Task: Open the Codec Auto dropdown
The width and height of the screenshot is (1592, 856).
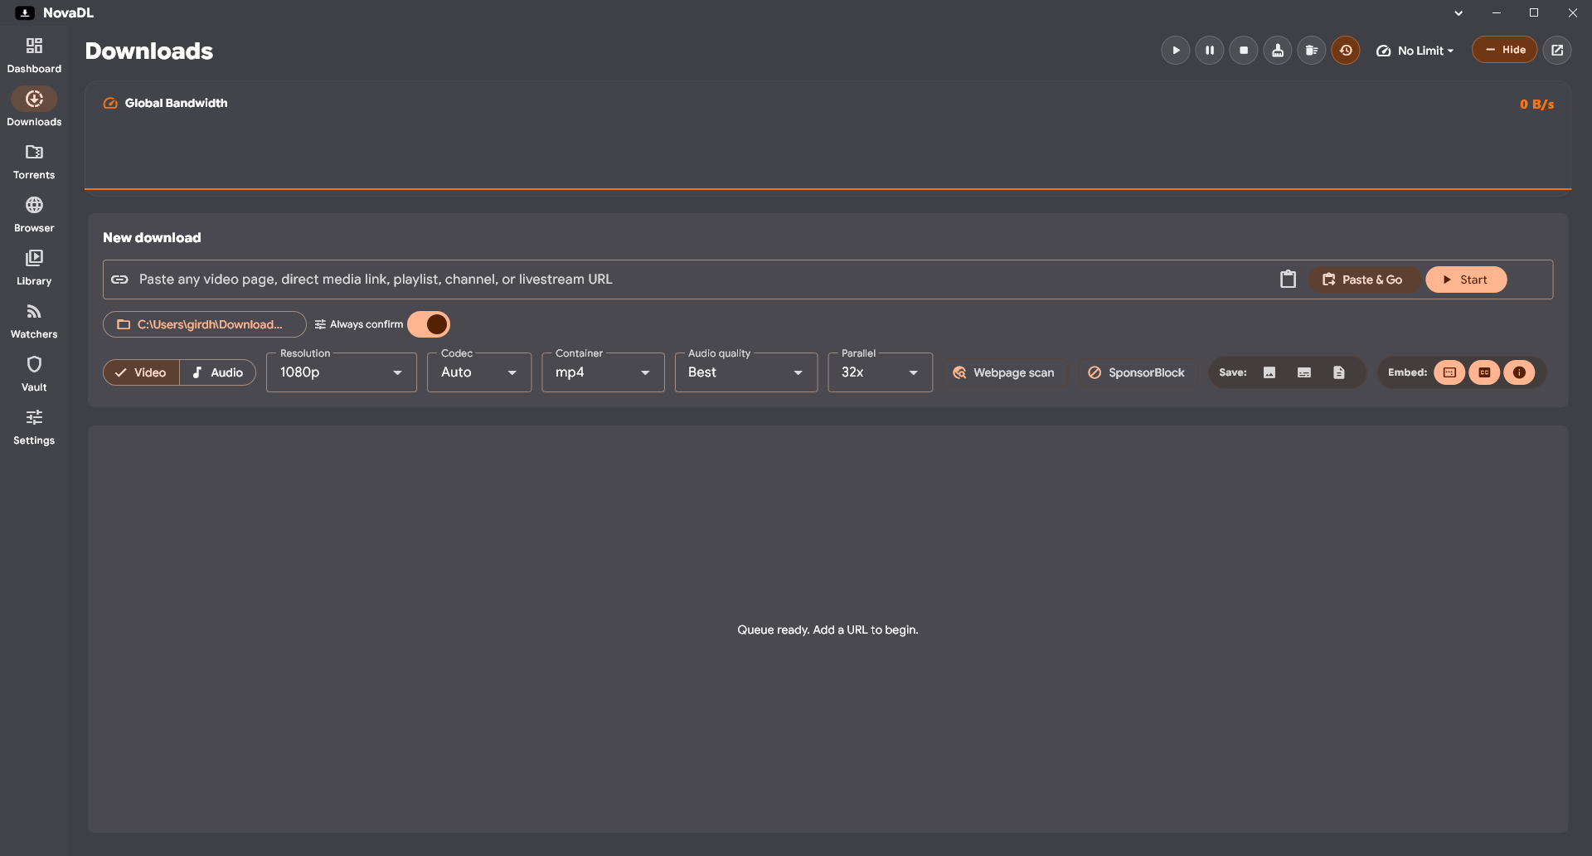Action: point(479,372)
